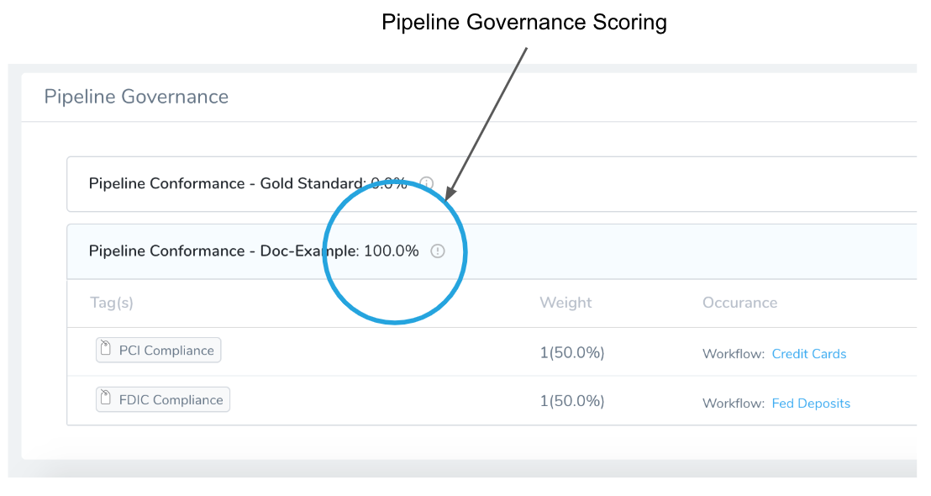Select the PCI Compliance tag label
The width and height of the screenshot is (931, 496).
click(x=159, y=351)
